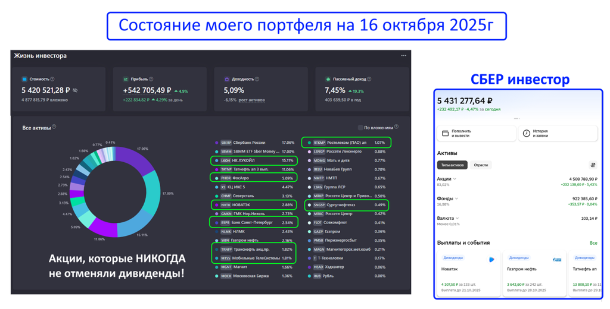Image resolution: width=610 pixels, height=309 pixels.
Task: Open the three-dots menu of Жизнь инвестора
Action: point(403,56)
